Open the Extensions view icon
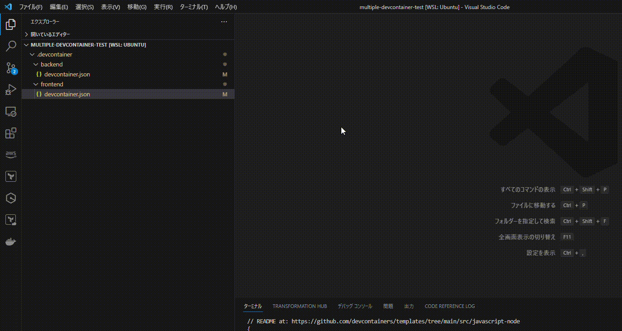622x331 pixels. (x=11, y=133)
